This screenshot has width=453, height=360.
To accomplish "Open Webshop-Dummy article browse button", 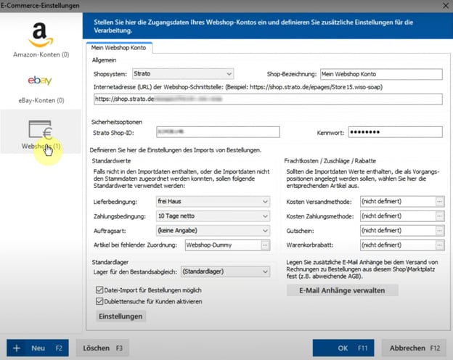I will click(x=265, y=245).
